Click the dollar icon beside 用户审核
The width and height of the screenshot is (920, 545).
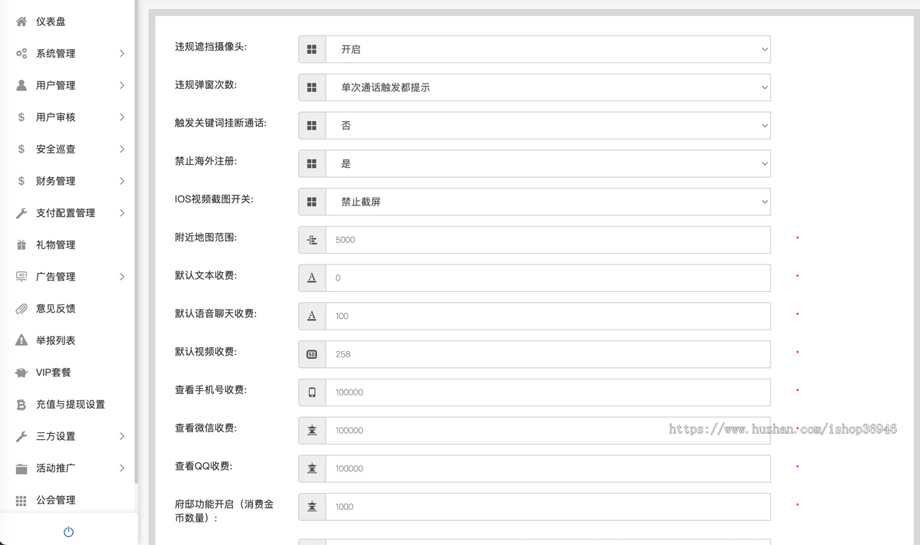[x=21, y=117]
